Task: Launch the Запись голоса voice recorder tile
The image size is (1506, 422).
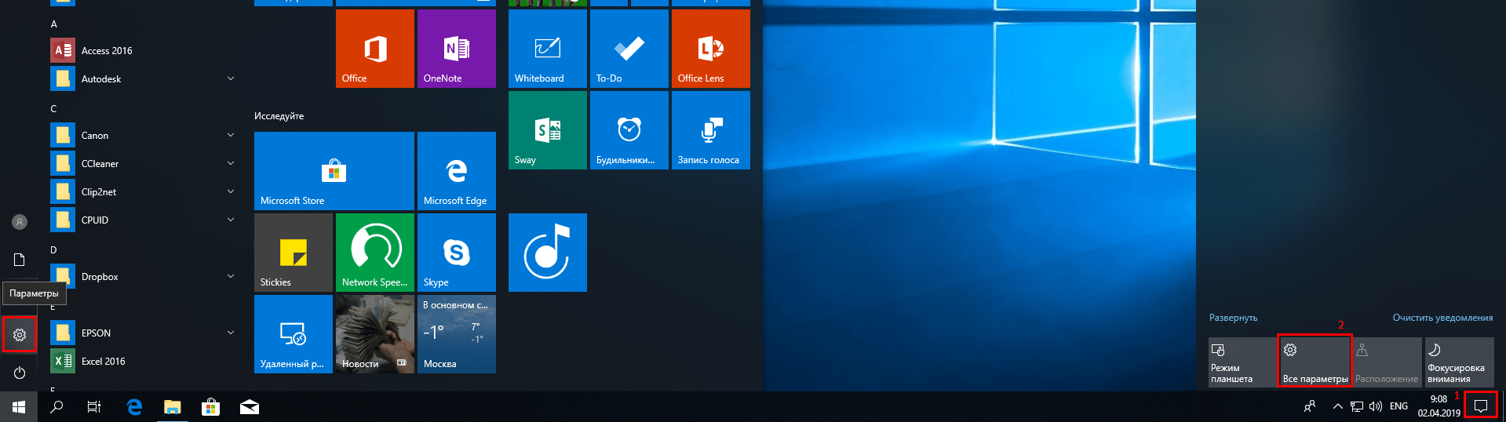Action: coord(710,130)
